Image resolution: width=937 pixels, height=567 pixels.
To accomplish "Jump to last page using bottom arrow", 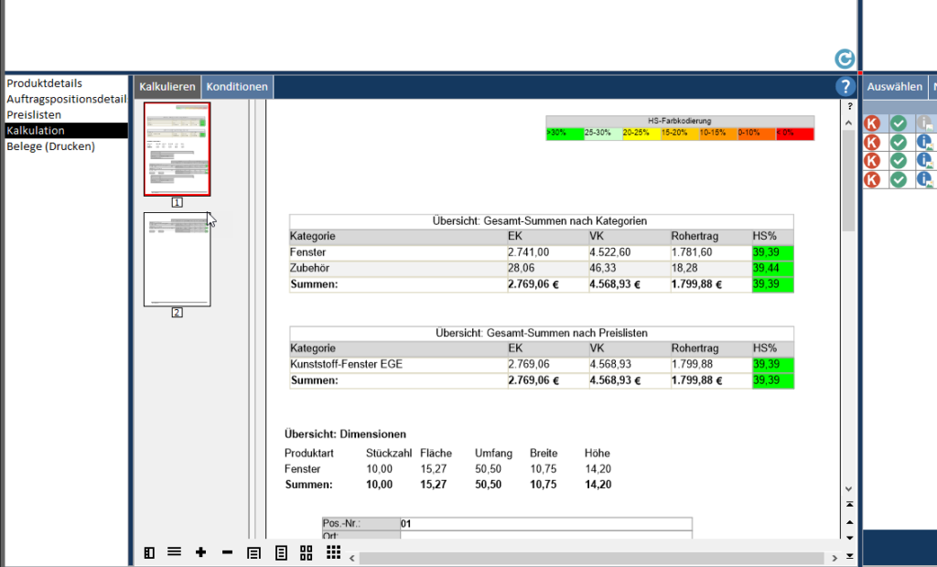I will coord(849,556).
